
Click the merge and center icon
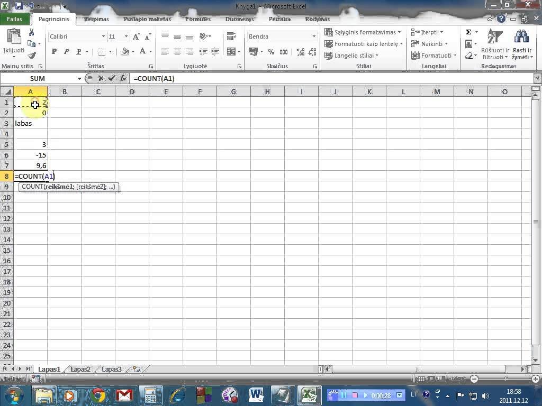click(231, 52)
